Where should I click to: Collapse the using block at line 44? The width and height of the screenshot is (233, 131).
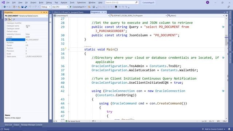pos(68,103)
